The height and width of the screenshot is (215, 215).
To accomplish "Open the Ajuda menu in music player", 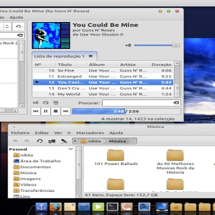I will [x=16, y=17].
